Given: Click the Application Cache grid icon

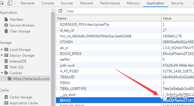Looking at the screenshot, I should point(6,103).
